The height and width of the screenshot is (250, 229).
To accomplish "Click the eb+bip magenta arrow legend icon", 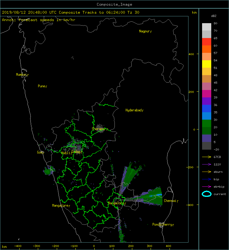I will click(x=207, y=186).
